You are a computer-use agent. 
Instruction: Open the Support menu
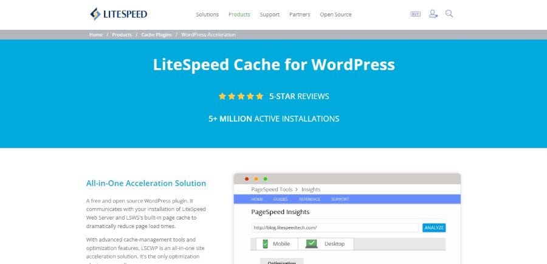[270, 15]
